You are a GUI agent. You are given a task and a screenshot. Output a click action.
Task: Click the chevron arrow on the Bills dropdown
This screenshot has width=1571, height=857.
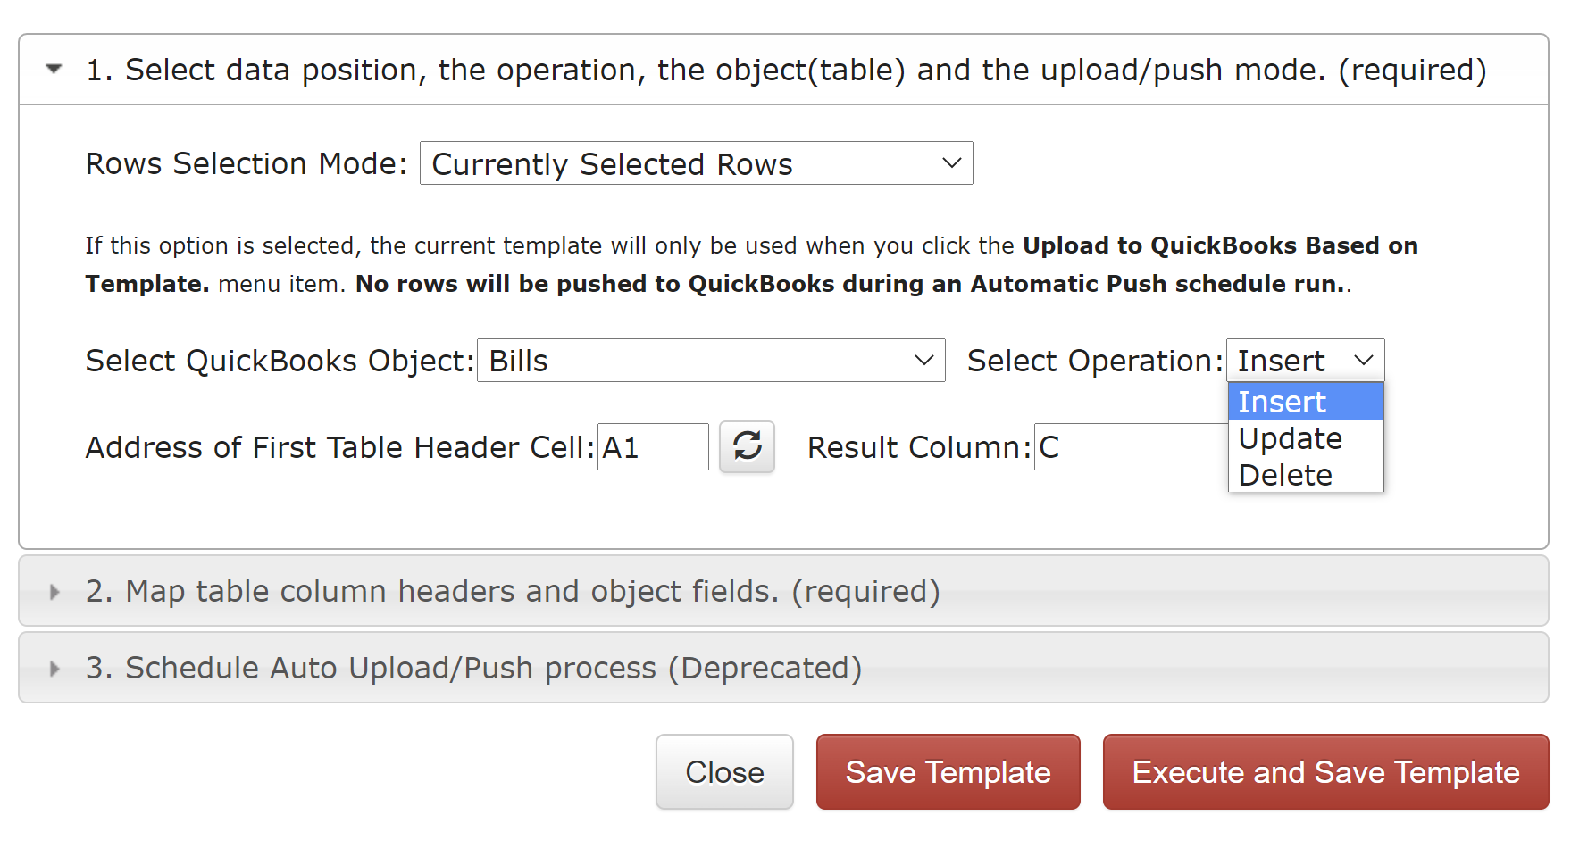point(923,361)
